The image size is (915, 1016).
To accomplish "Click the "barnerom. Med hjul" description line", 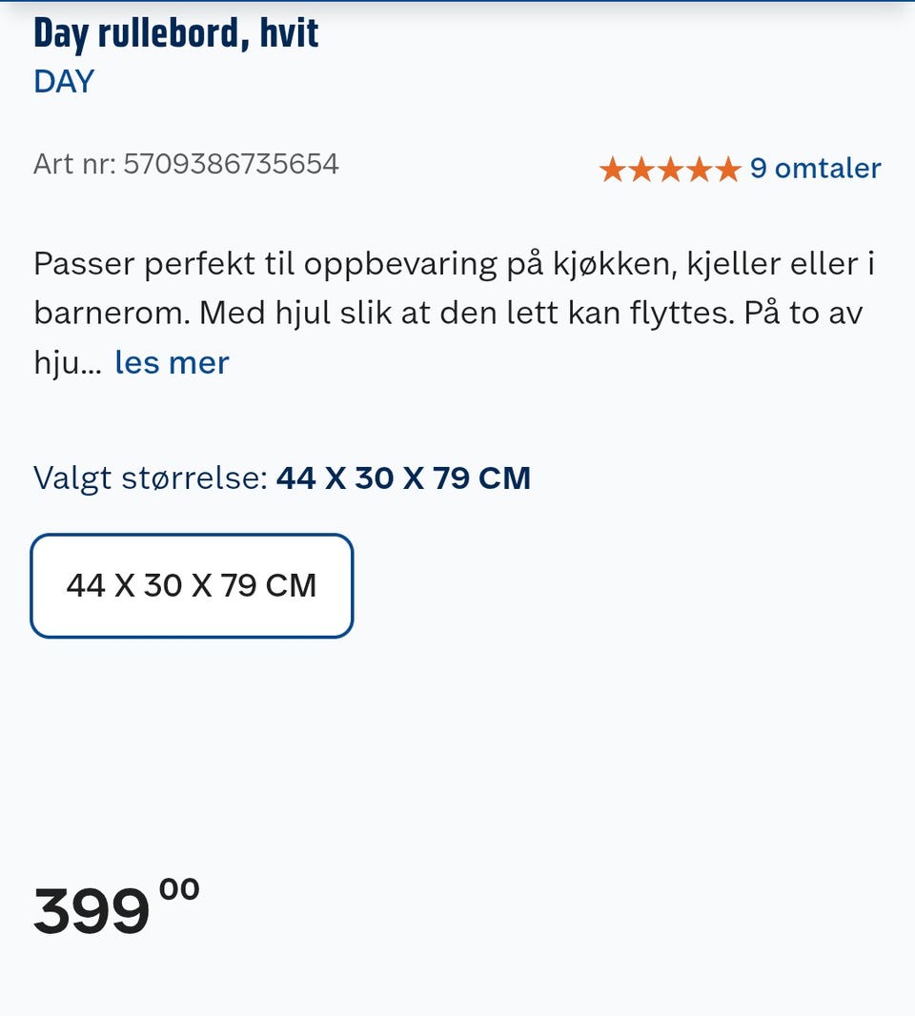I will pos(448,314).
